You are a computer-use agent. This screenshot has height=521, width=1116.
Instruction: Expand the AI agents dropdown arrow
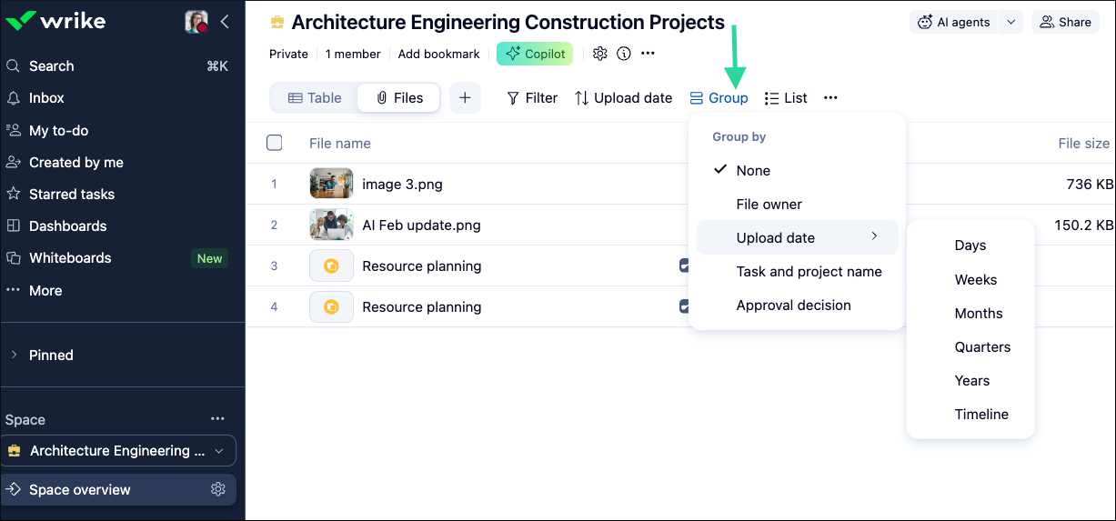point(1010,22)
